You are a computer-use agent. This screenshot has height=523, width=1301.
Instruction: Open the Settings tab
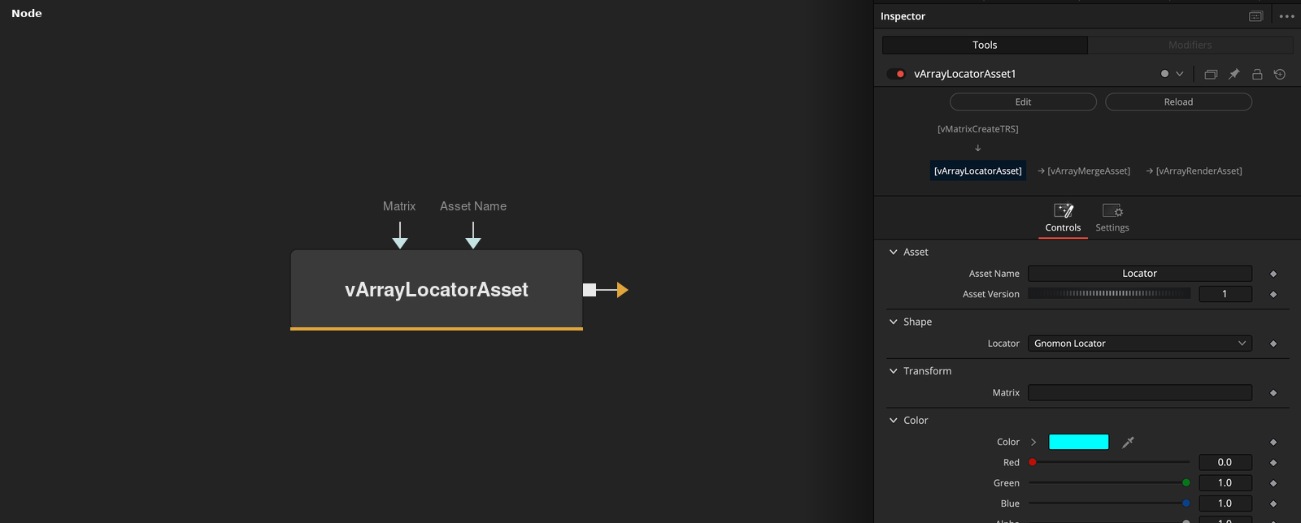click(1112, 218)
